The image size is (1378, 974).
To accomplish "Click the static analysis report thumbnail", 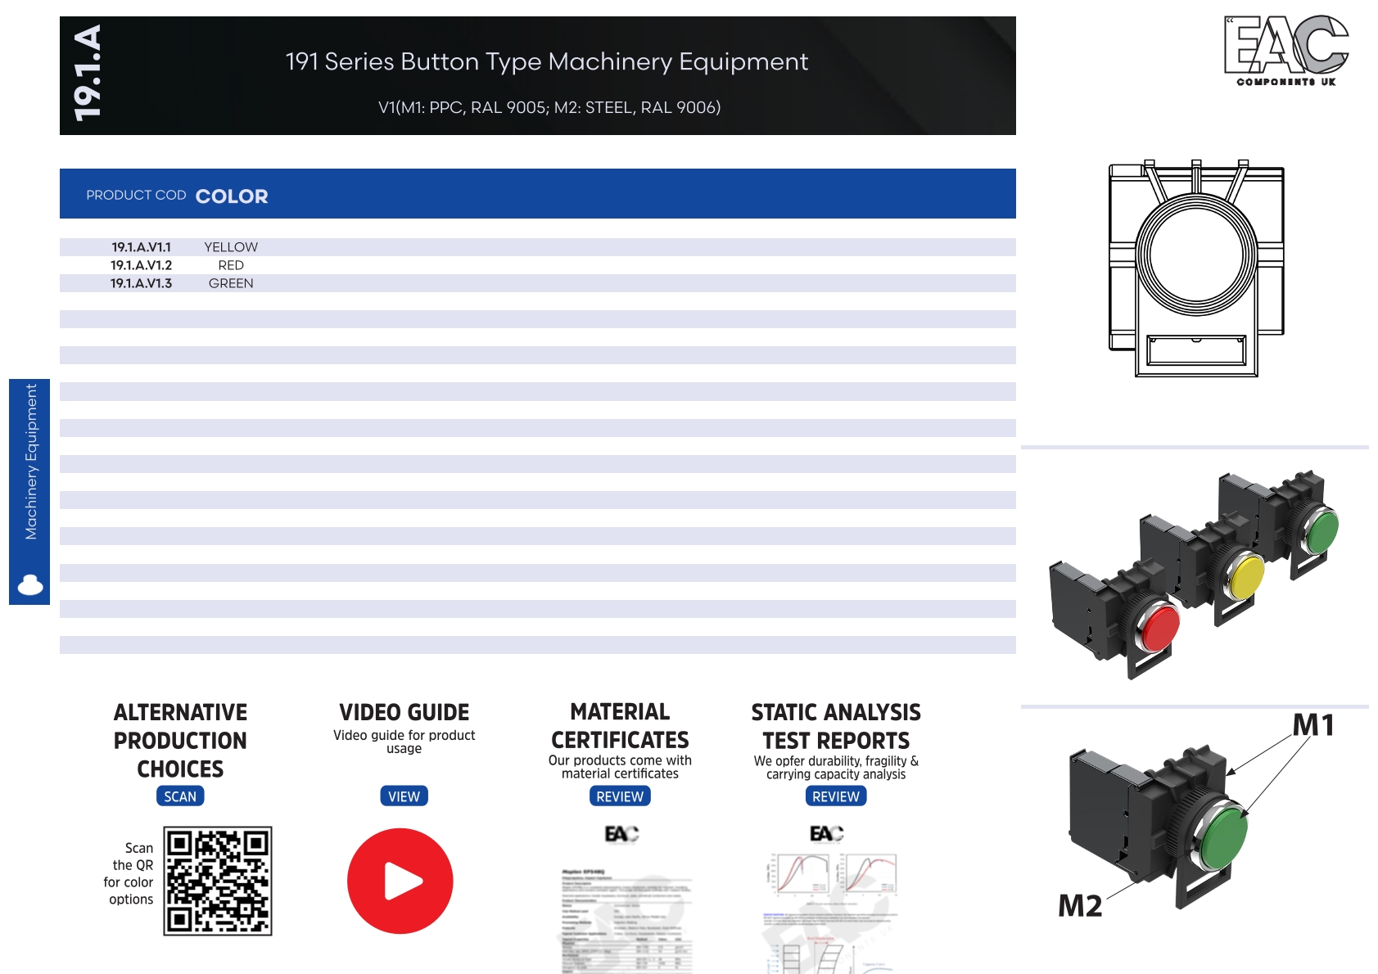I will tap(831, 913).
